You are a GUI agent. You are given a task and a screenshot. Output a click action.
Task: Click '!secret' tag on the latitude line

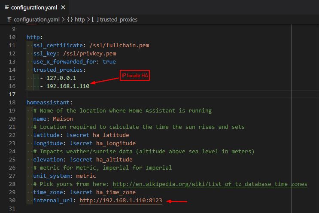[78, 135]
